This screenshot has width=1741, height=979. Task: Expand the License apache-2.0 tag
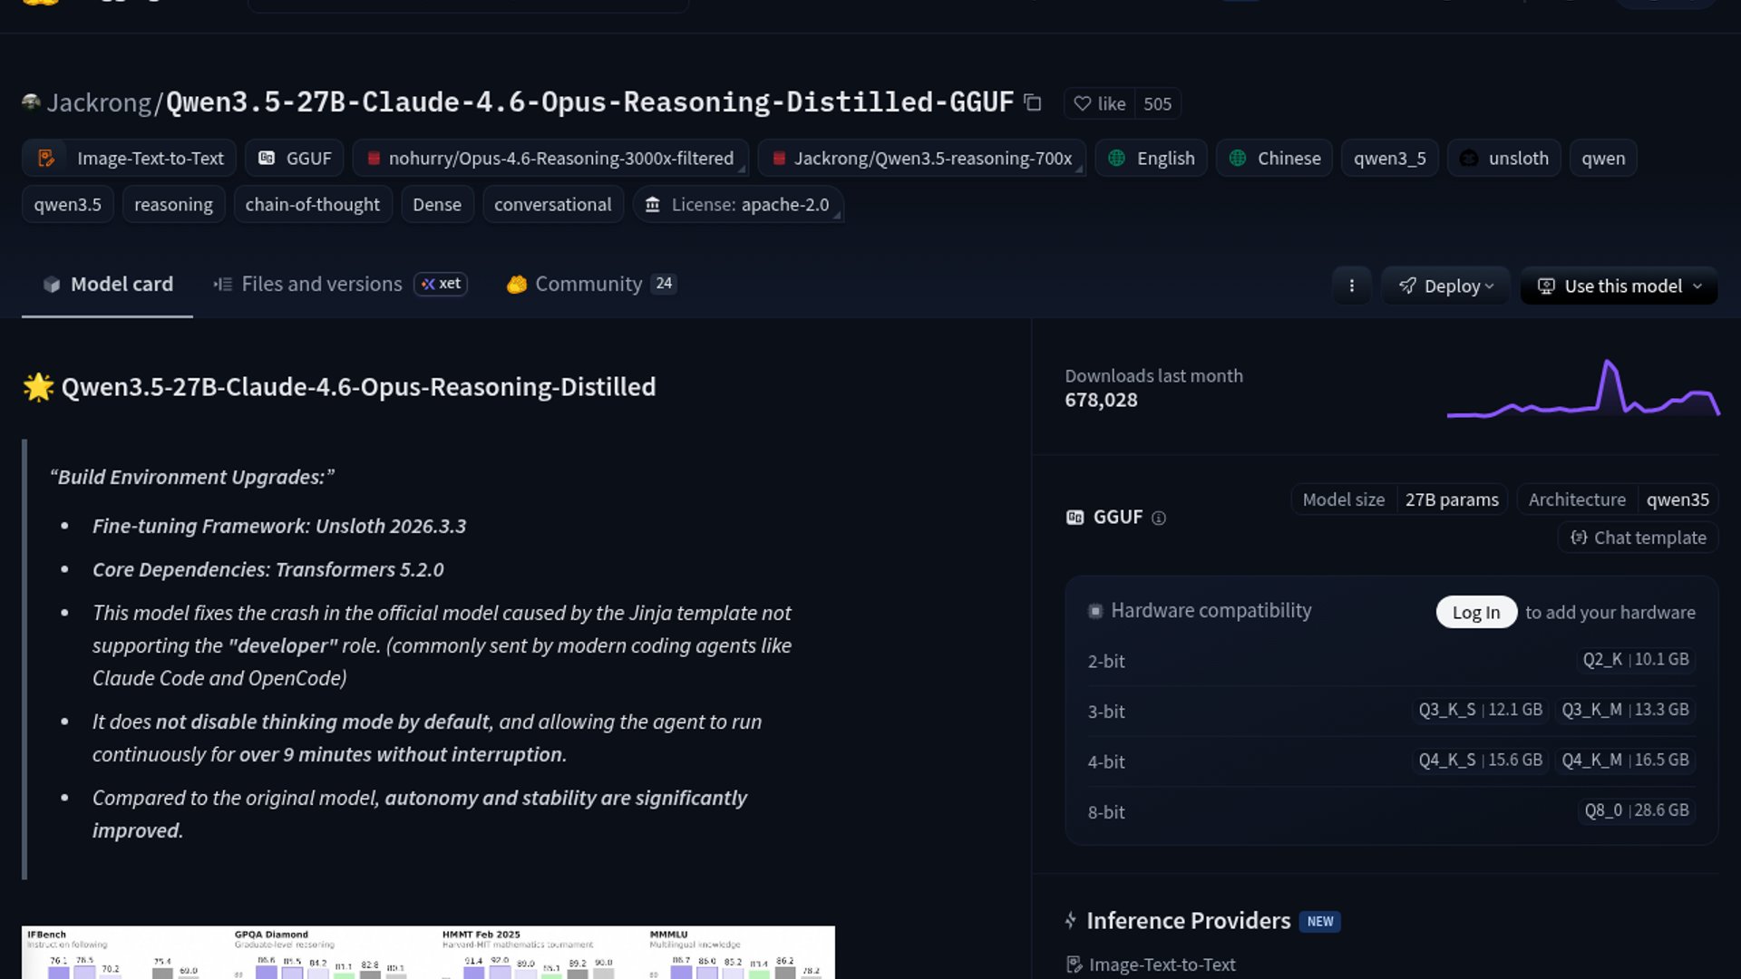(x=739, y=205)
